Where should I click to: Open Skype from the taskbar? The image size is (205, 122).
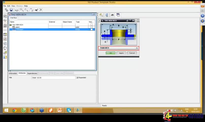[x=69, y=110]
